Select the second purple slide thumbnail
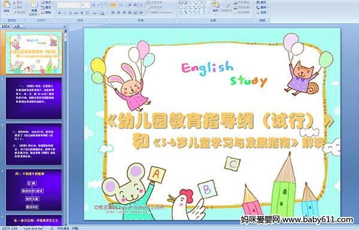Viewport: 359px width, 230px height. 34,144
